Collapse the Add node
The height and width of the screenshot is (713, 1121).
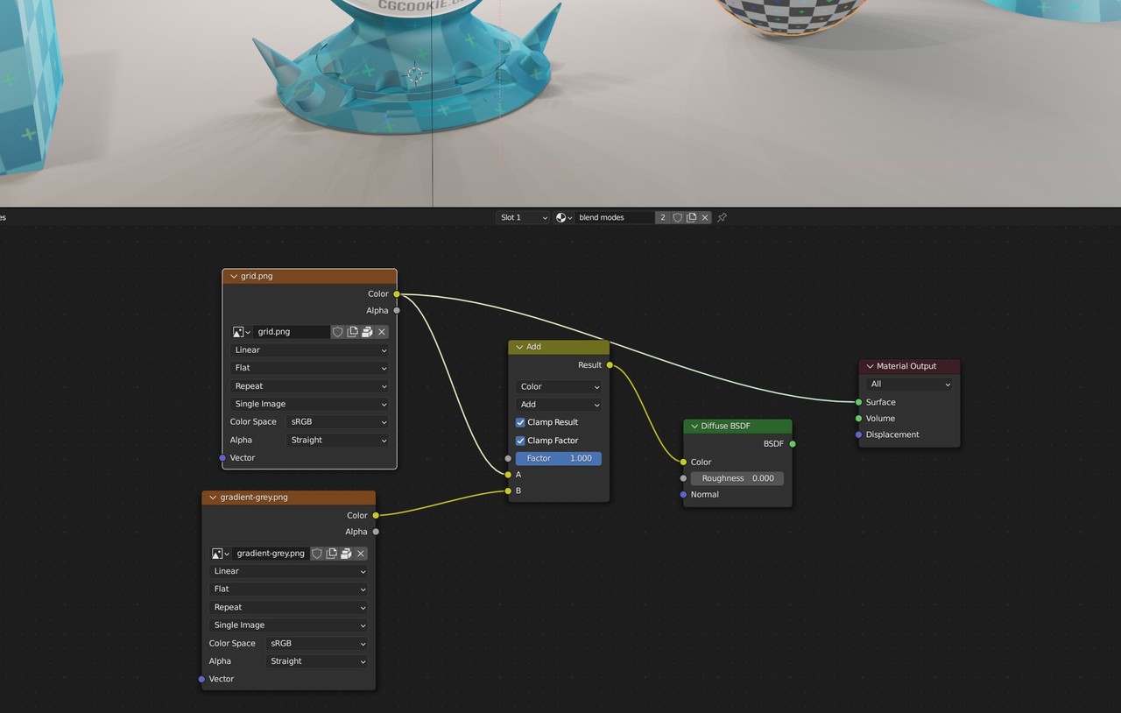click(x=519, y=347)
